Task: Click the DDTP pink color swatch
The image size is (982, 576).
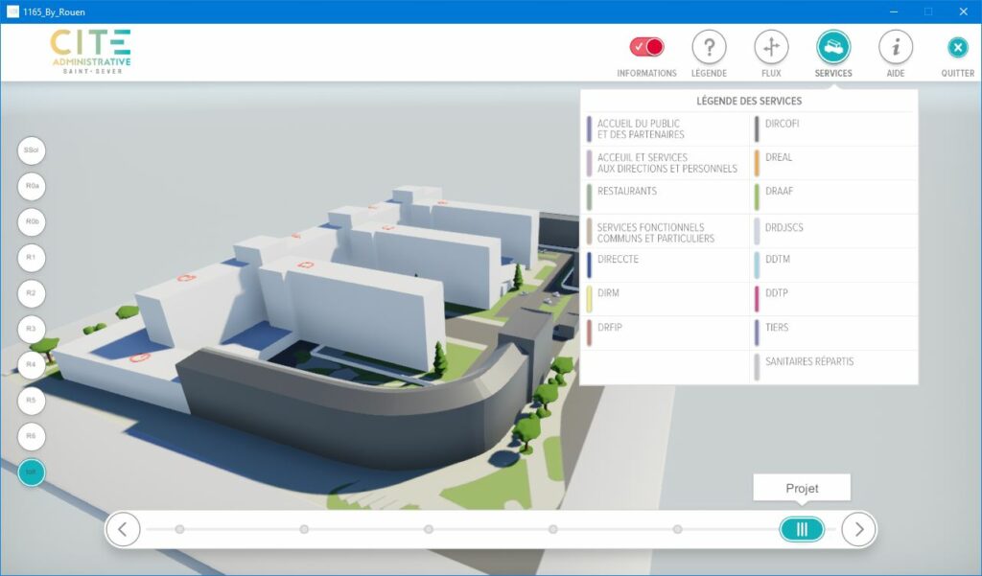Action: pyautogui.click(x=757, y=294)
